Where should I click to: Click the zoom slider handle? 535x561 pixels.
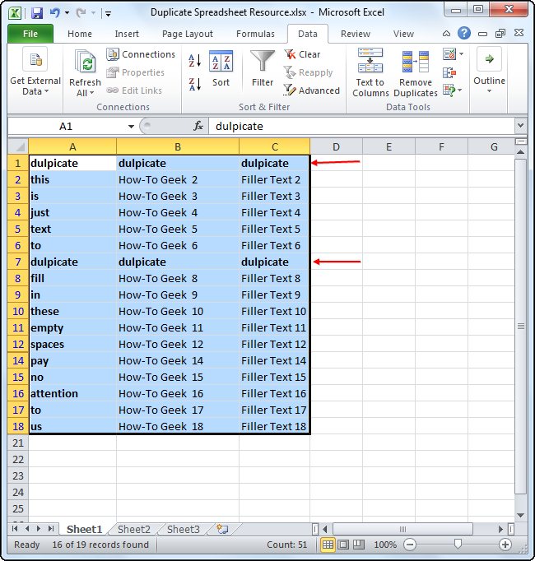pyautogui.click(x=458, y=545)
